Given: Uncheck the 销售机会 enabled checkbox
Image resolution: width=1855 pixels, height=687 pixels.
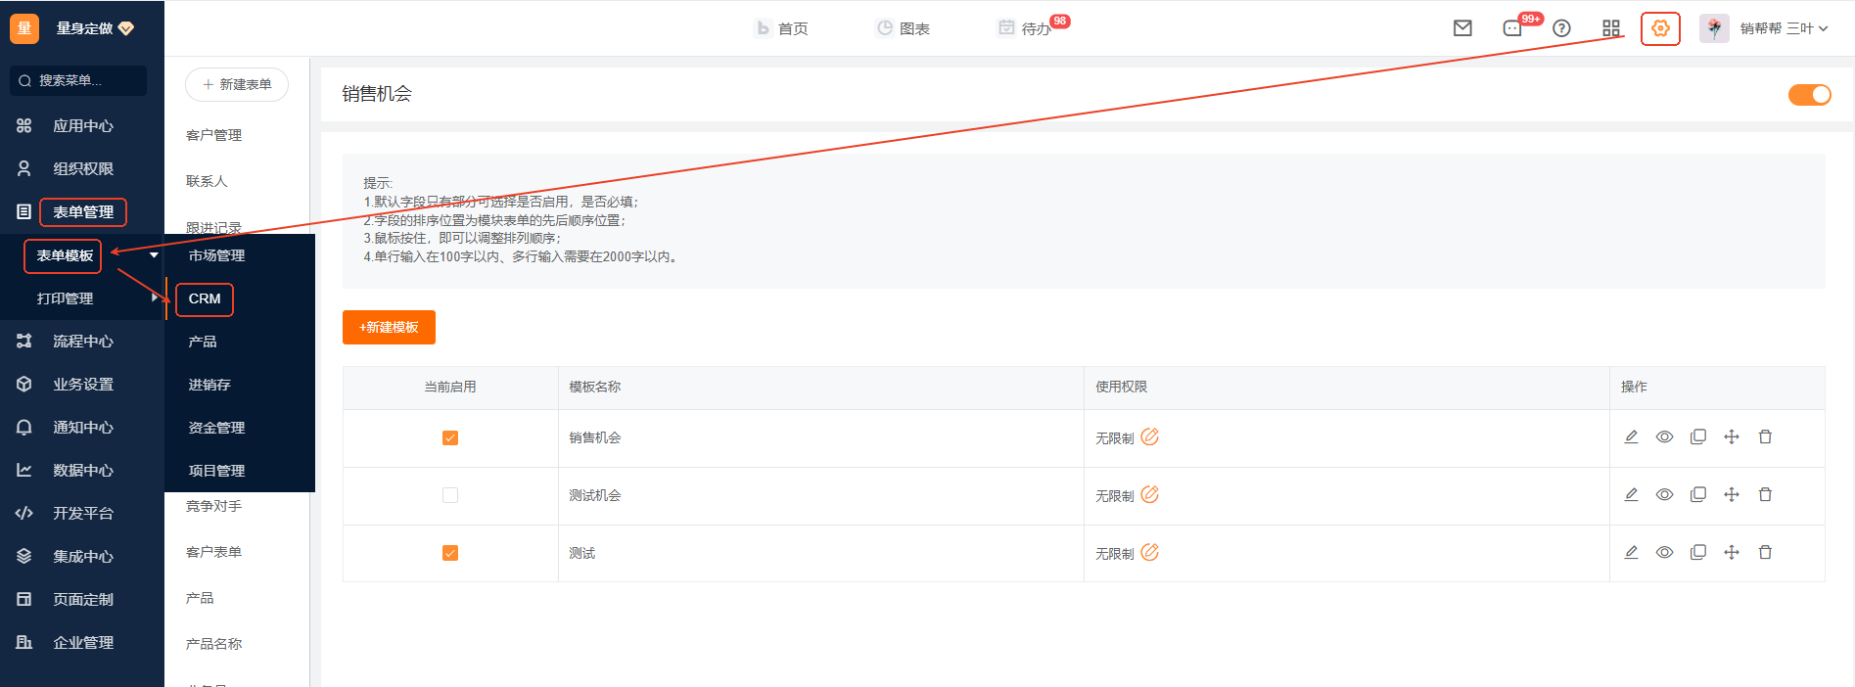Looking at the screenshot, I should [x=450, y=437].
